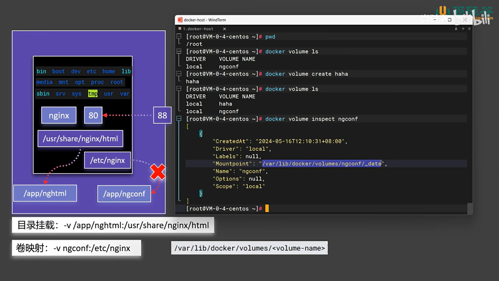Click the media directory label
The width and height of the screenshot is (499, 281).
coord(44,82)
